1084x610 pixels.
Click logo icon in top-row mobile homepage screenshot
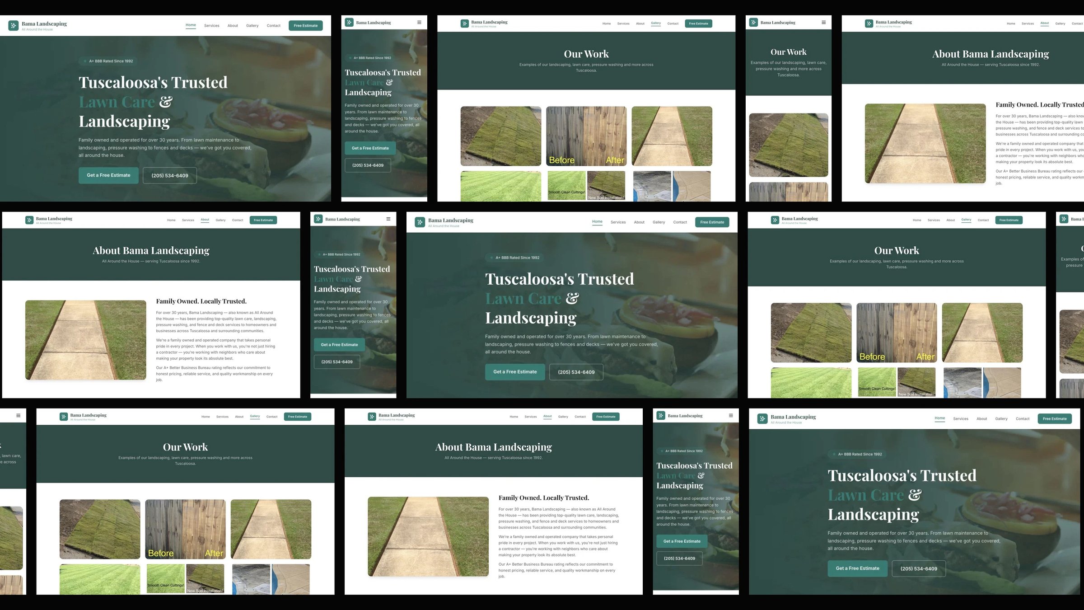(x=349, y=22)
